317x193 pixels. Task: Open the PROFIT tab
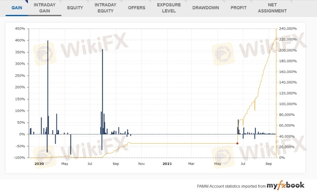tap(238, 8)
